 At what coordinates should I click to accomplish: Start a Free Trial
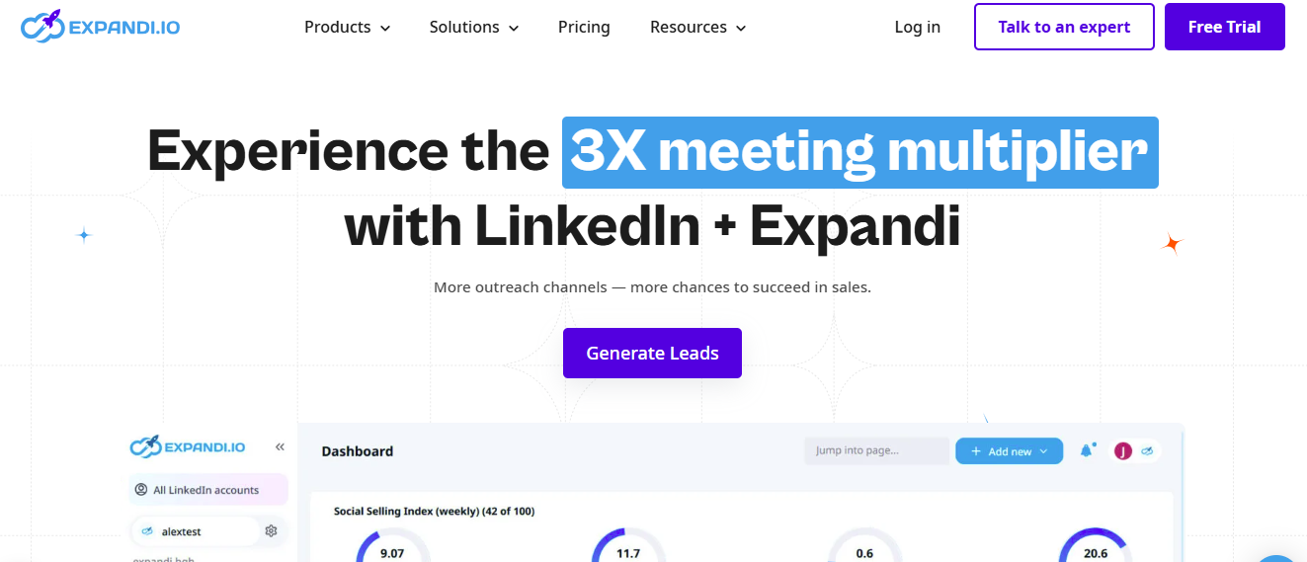(x=1224, y=27)
